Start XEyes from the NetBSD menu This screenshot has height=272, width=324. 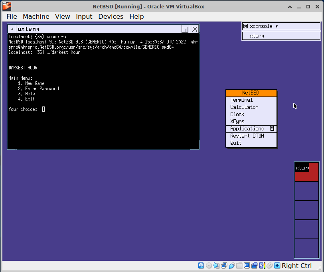(x=251, y=121)
